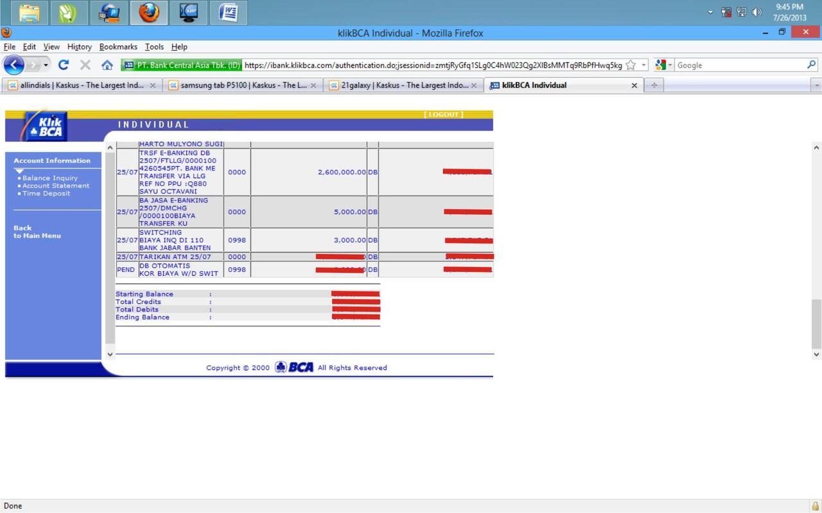Open Balance Inquiry
This screenshot has height=513, width=822.
click(x=50, y=178)
